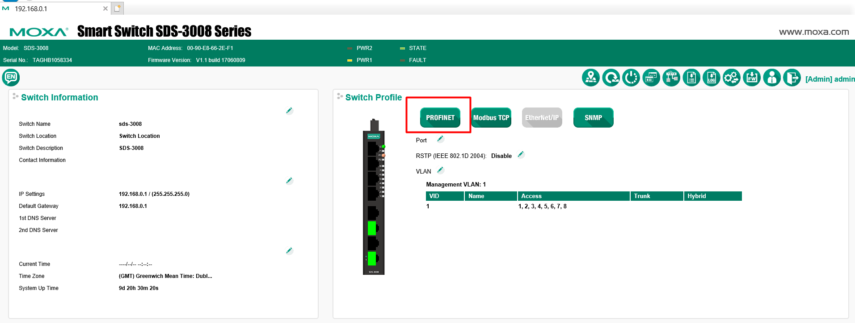Click the disabled EtherNet/IP profile button

(542, 118)
